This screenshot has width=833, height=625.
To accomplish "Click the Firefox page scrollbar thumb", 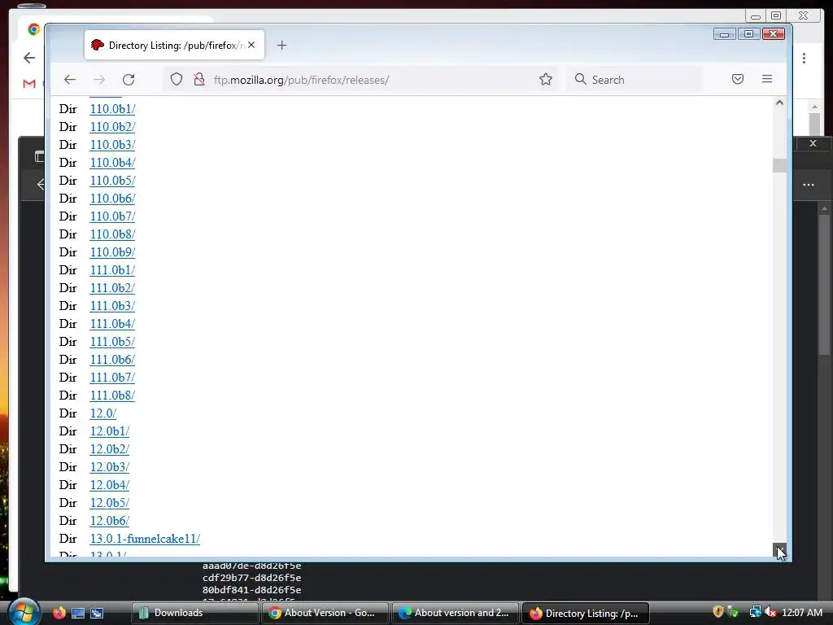I will pyautogui.click(x=779, y=165).
